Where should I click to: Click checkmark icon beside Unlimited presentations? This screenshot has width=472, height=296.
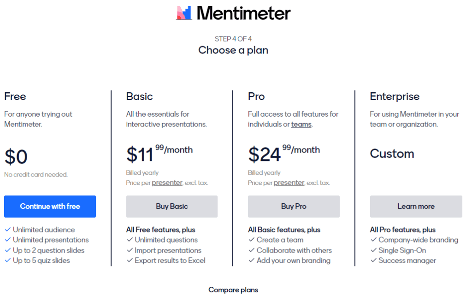point(8,240)
